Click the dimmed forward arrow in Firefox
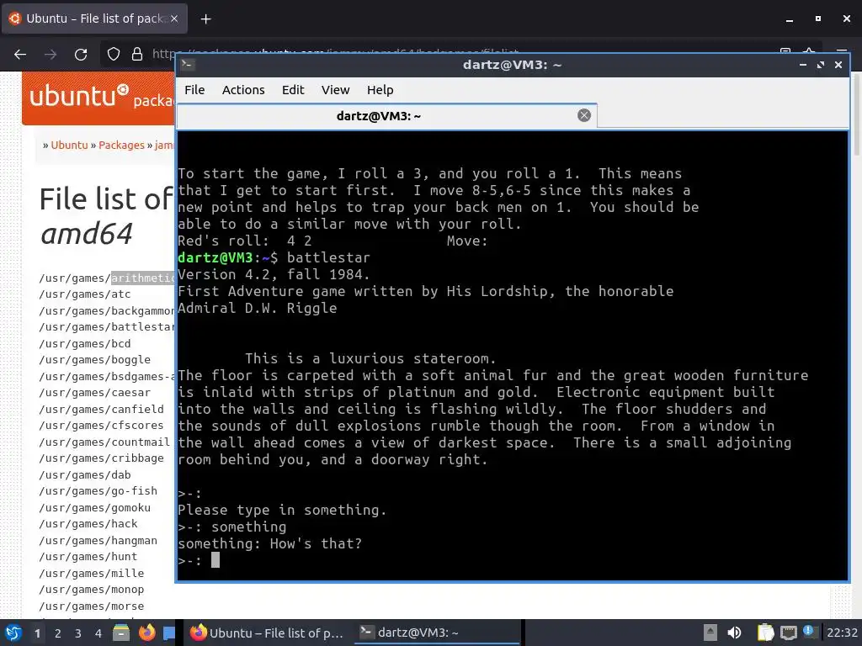The height and width of the screenshot is (646, 862). pos(51,54)
